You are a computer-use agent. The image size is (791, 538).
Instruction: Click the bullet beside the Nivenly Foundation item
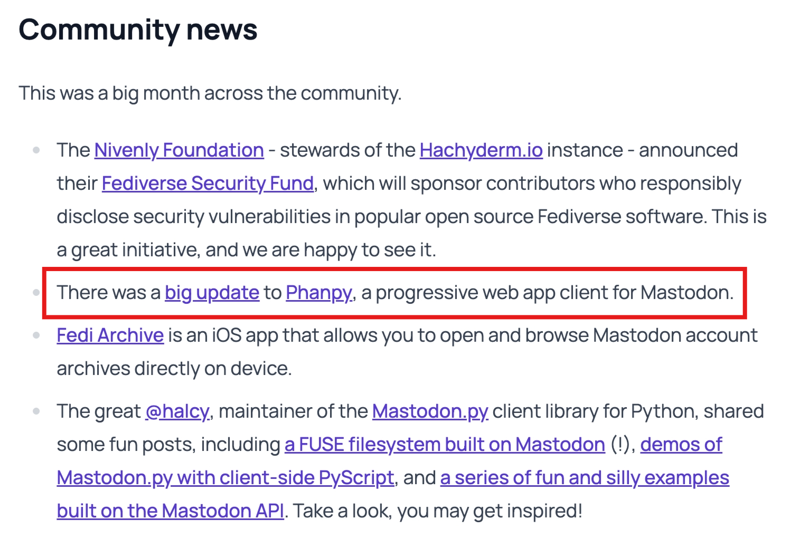pyautogui.click(x=36, y=150)
